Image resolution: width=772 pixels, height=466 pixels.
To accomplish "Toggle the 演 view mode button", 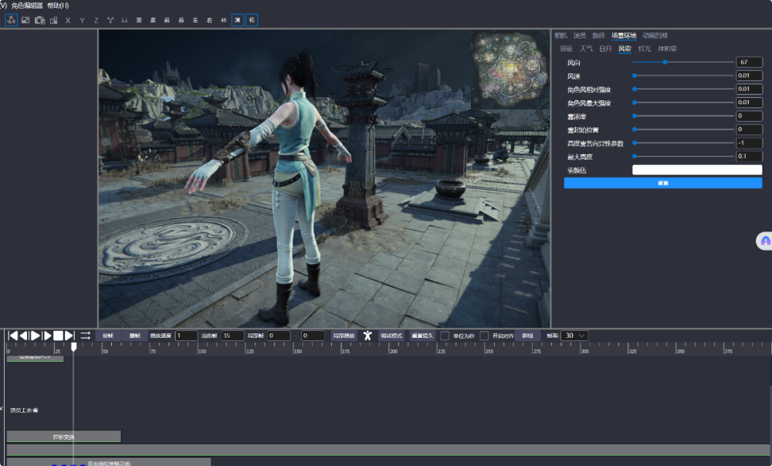I will pyautogui.click(x=238, y=19).
